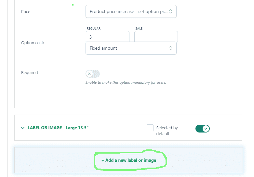Image resolution: width=254 pixels, height=177 pixels.
Task: Check the Selected by default checkbox
Action: tap(150, 128)
